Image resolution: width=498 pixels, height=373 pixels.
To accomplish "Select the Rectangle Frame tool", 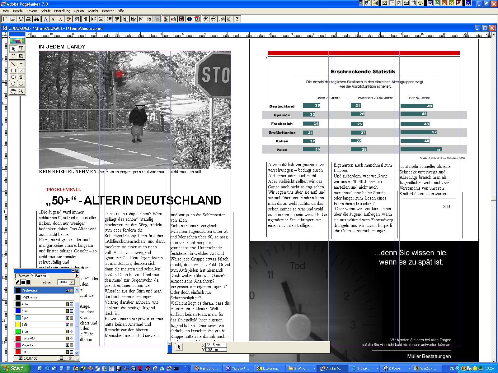I will [21, 71].
